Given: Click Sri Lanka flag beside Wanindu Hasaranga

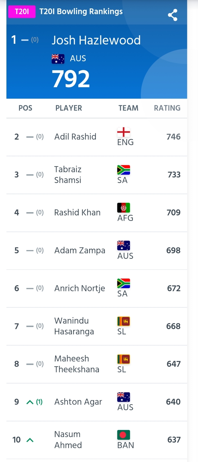Looking at the screenshot, I should tap(124, 321).
